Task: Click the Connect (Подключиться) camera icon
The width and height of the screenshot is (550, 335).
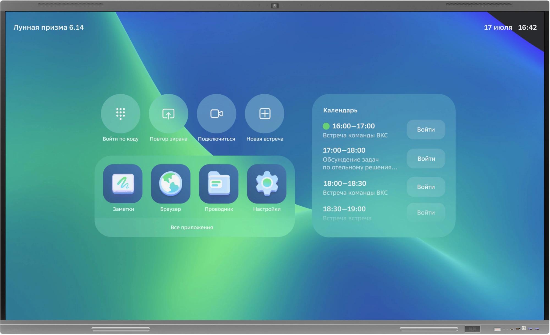Action: tap(216, 114)
